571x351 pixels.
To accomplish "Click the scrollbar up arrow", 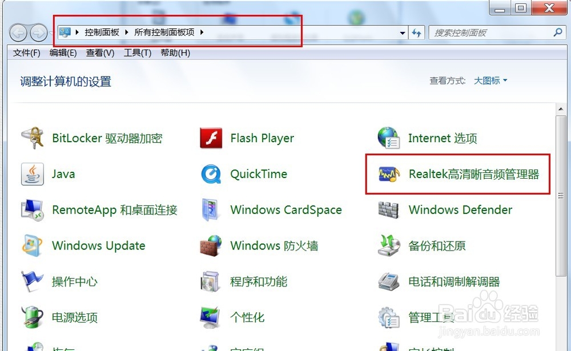I will (x=561, y=109).
